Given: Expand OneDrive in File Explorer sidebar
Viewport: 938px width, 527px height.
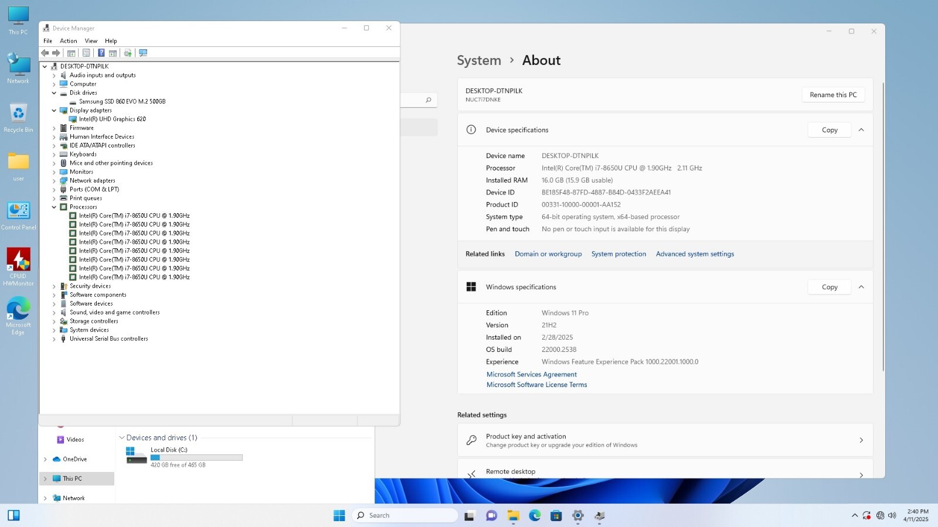Looking at the screenshot, I should [x=45, y=460].
